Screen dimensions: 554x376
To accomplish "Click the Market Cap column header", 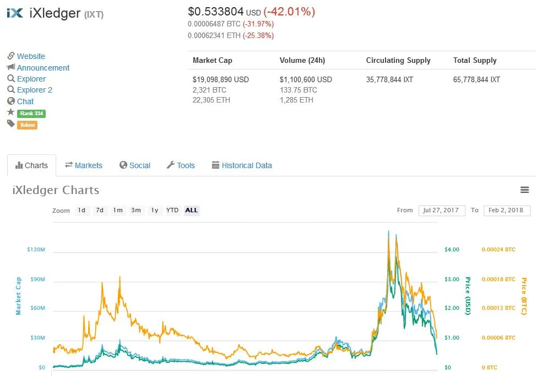I will coord(213,61).
